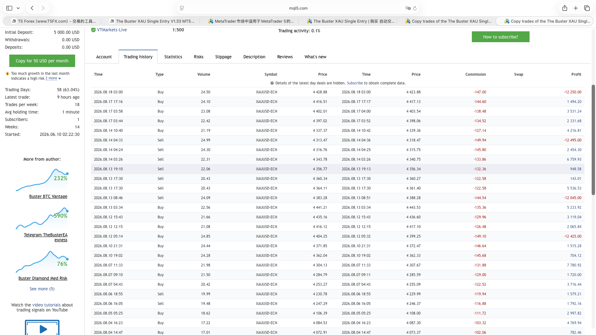Screen dimensions: 596x335
Task: Reload the page with refresh icon
Action: (x=415, y=8)
